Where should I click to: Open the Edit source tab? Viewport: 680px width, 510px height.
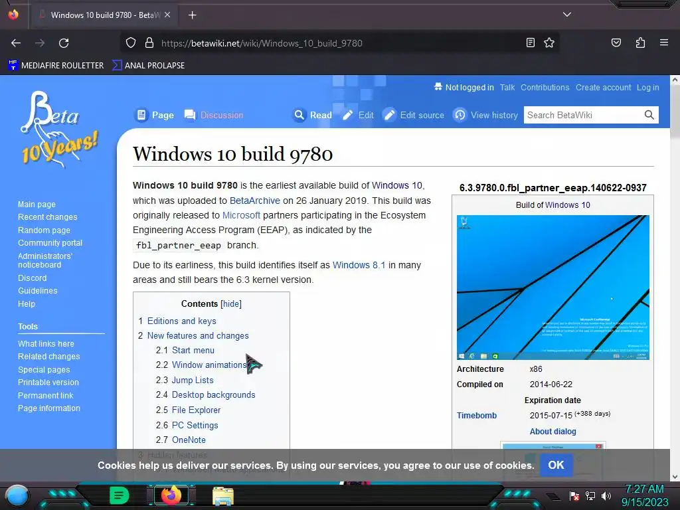point(414,115)
